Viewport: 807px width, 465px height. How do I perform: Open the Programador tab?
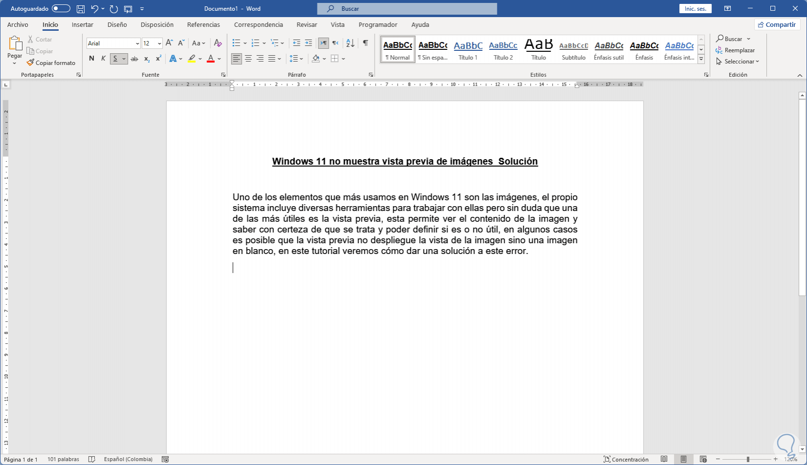point(378,24)
